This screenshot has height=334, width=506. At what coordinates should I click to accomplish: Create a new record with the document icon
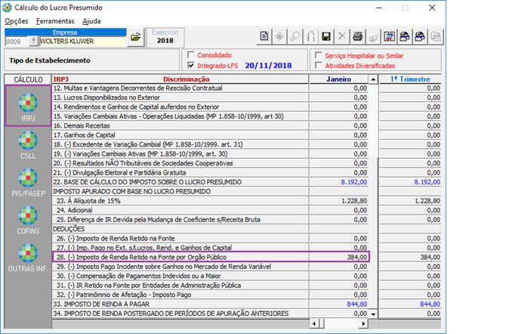click(x=264, y=36)
